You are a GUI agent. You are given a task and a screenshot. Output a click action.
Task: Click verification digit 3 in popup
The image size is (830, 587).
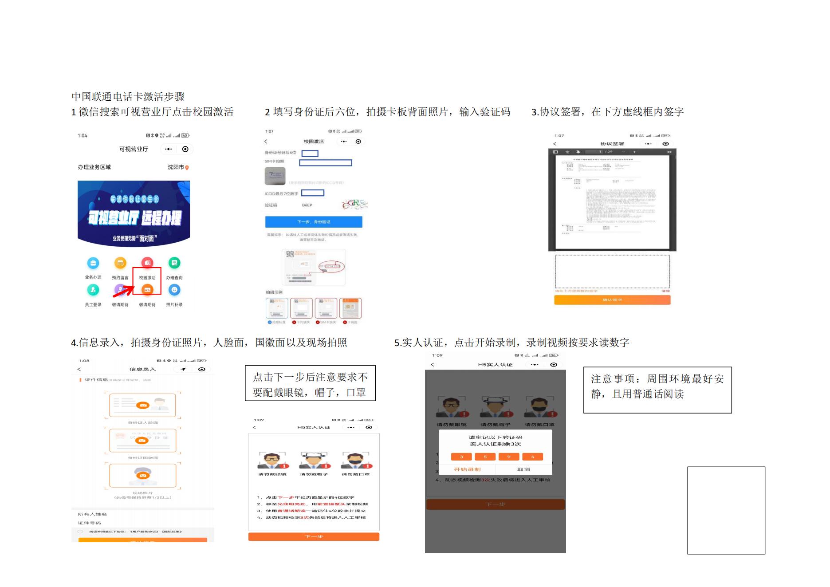coord(461,457)
